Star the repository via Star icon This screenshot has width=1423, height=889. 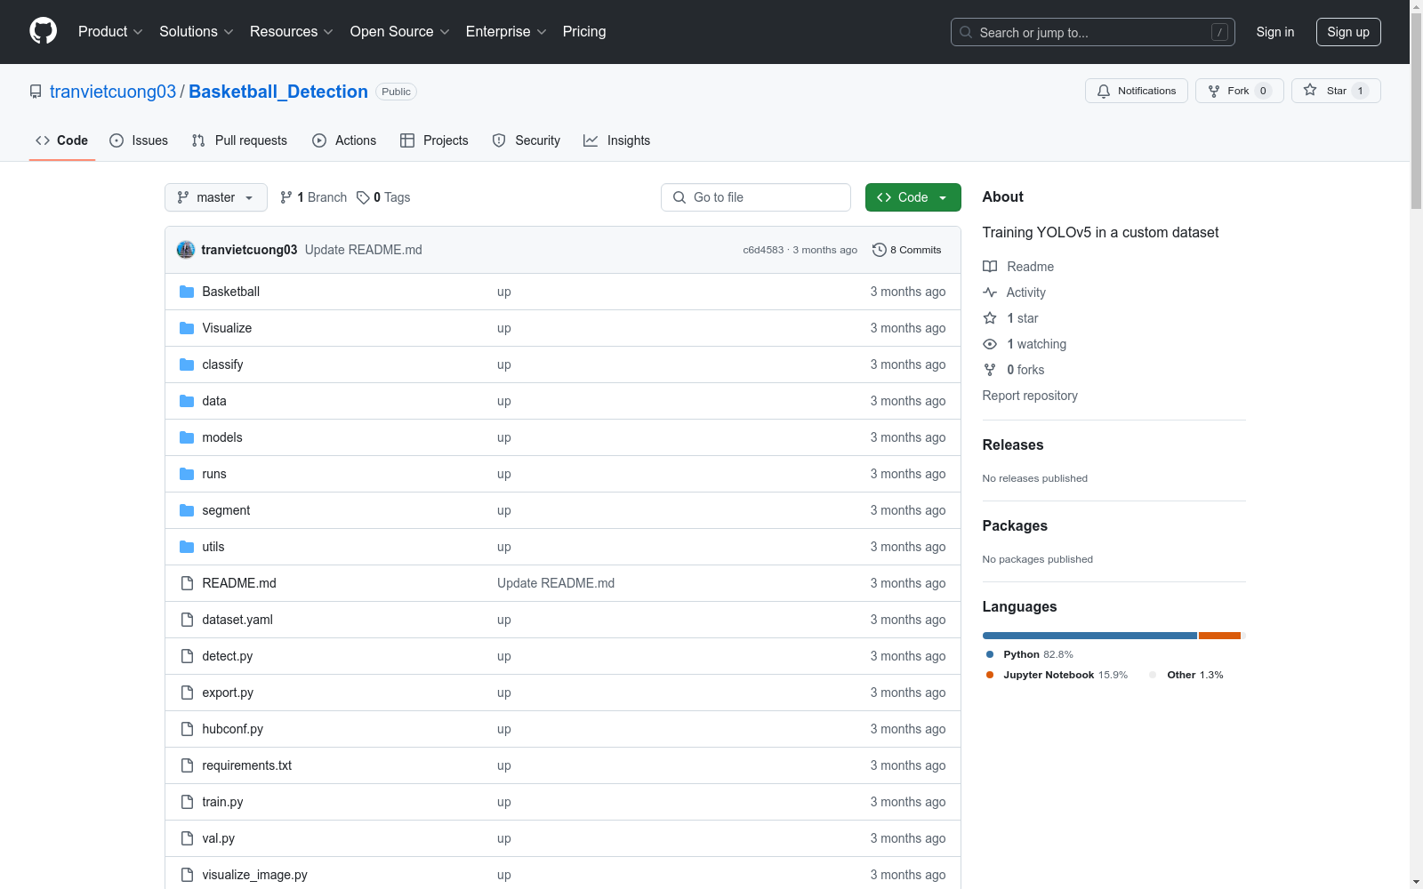[1310, 90]
